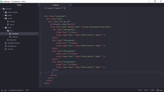The height and width of the screenshot is (92, 164).
Task: Click the Atom logo in title bar
Action: point(1,2)
